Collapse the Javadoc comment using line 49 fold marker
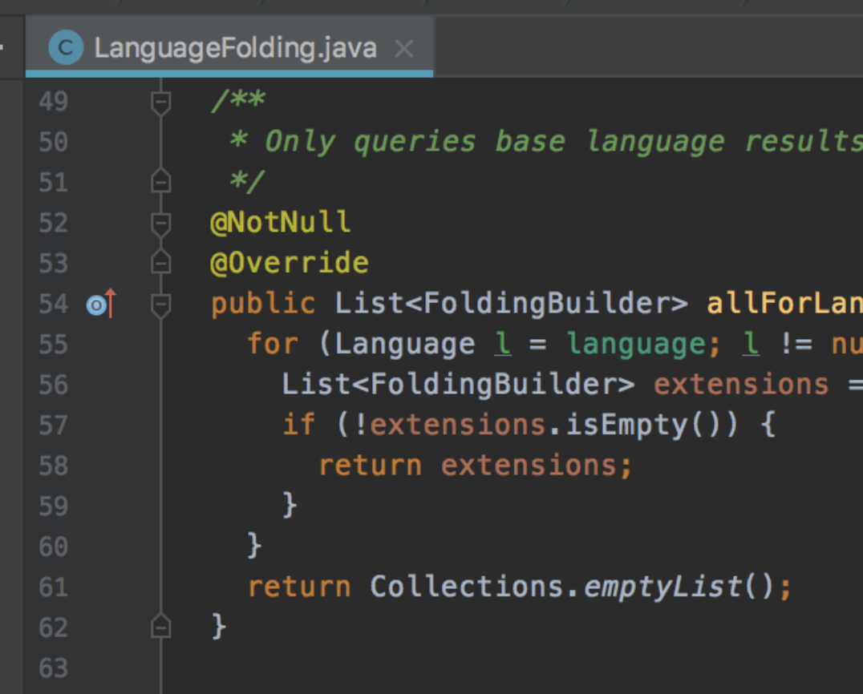863x694 pixels. [160, 101]
